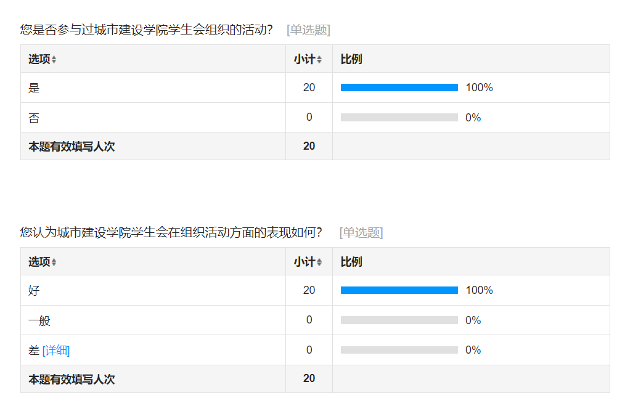Click second table 本题有效填写人次 total 20
Screen dimensions: 617x398
tap(309, 378)
